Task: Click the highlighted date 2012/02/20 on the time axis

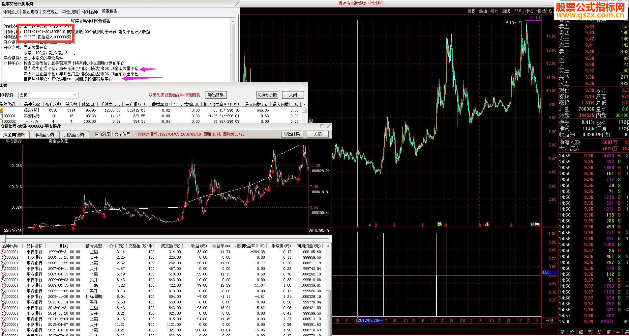Action: (x=370, y=321)
